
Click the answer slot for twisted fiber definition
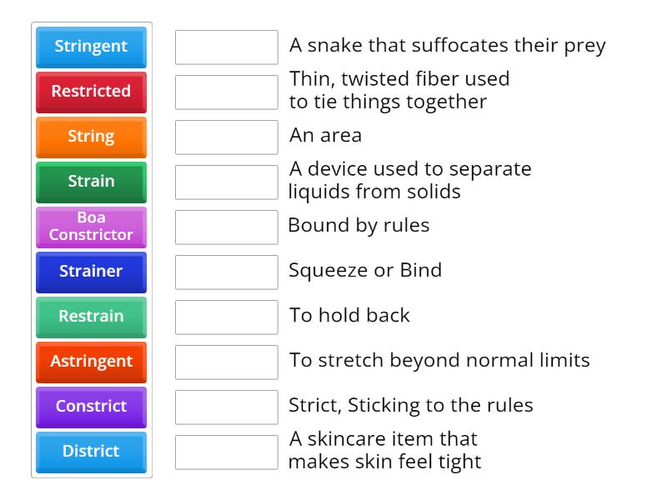(226, 92)
